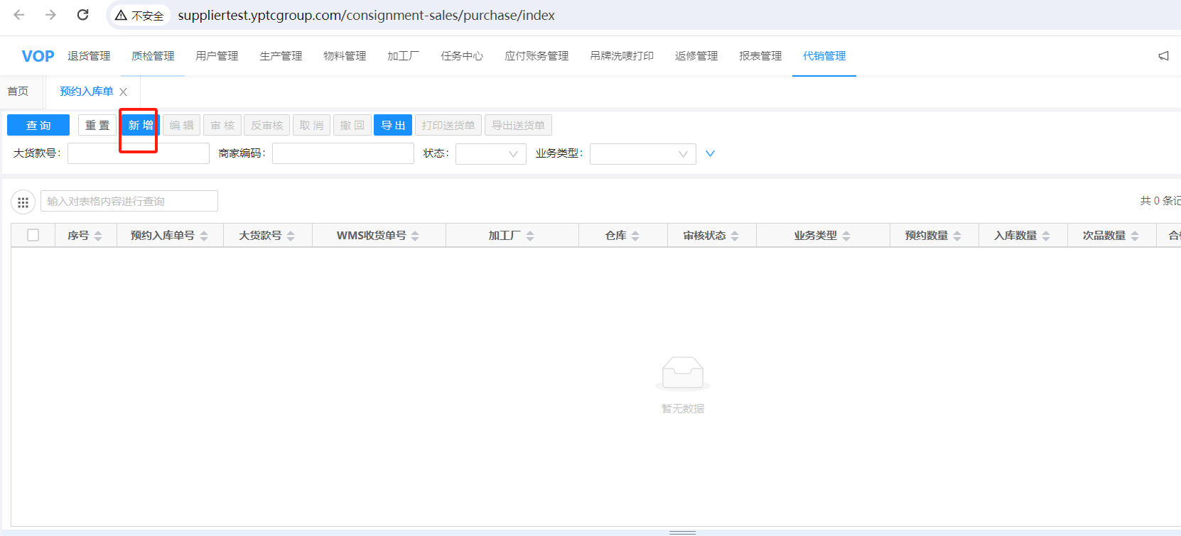
Task: Click the 查询 button
Action: [x=38, y=125]
